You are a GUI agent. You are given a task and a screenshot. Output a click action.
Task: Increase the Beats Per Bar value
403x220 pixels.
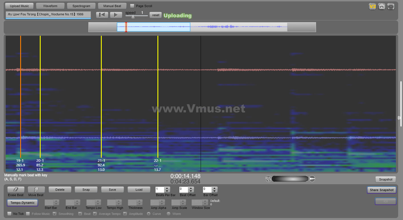(167, 188)
